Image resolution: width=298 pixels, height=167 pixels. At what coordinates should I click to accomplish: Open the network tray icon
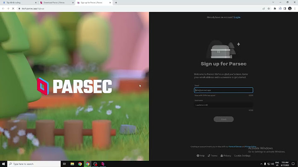[x=269, y=164]
